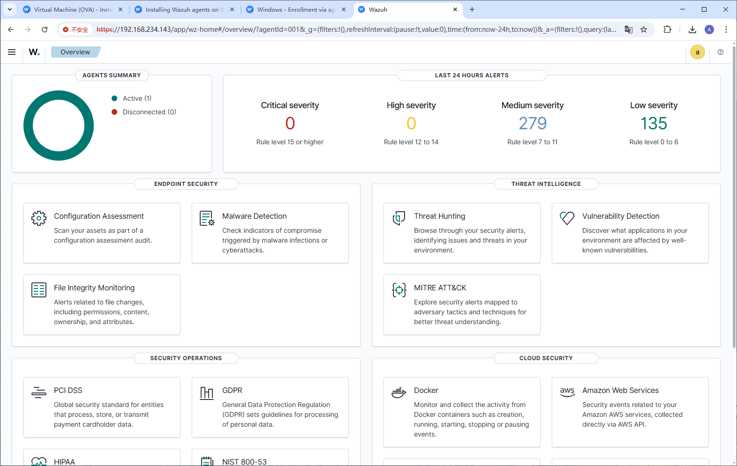737x466 pixels.
Task: Bookmark this page with the star icon
Action: point(644,30)
